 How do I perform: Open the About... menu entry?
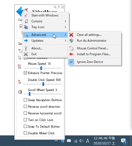click(x=45, y=48)
